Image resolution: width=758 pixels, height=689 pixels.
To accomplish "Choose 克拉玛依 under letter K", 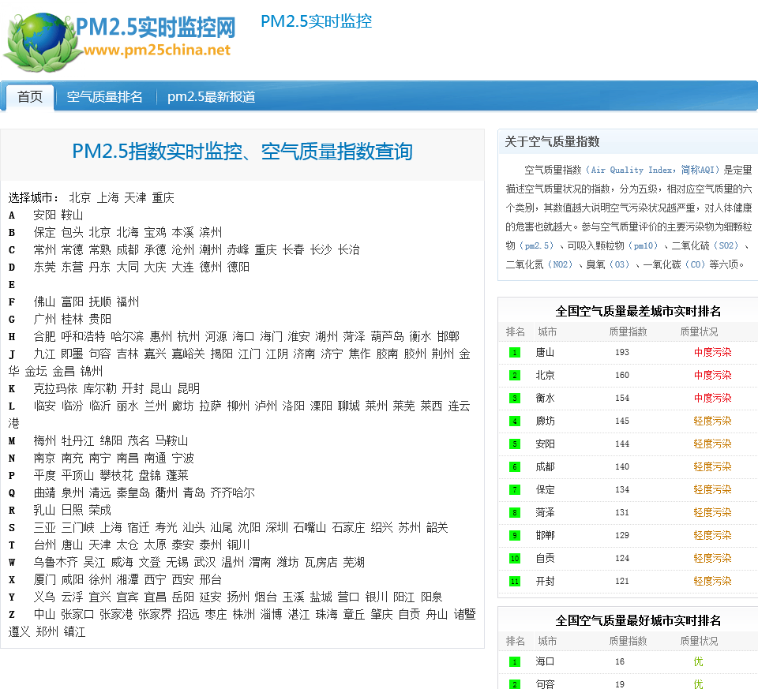I will (55, 389).
